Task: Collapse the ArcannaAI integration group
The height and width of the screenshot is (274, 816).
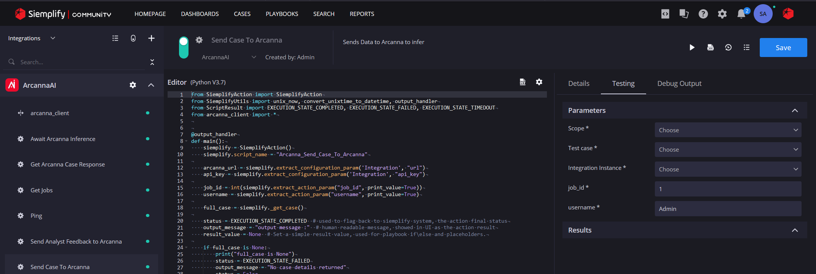Action: pos(151,85)
